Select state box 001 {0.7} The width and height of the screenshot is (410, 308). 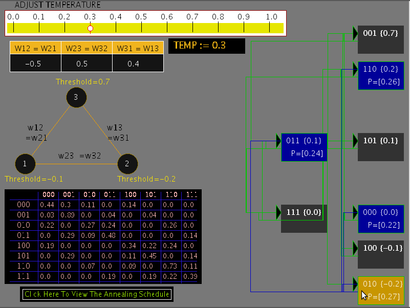tap(381, 40)
